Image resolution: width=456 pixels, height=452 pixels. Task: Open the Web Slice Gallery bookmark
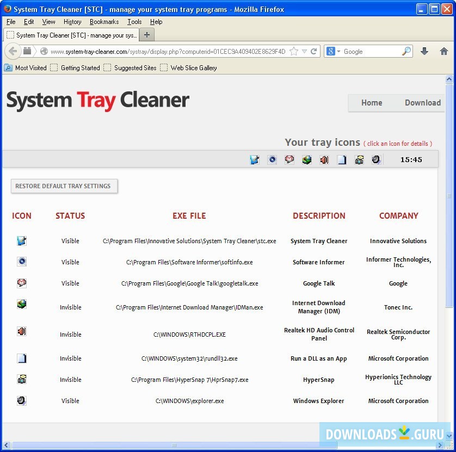(188, 68)
